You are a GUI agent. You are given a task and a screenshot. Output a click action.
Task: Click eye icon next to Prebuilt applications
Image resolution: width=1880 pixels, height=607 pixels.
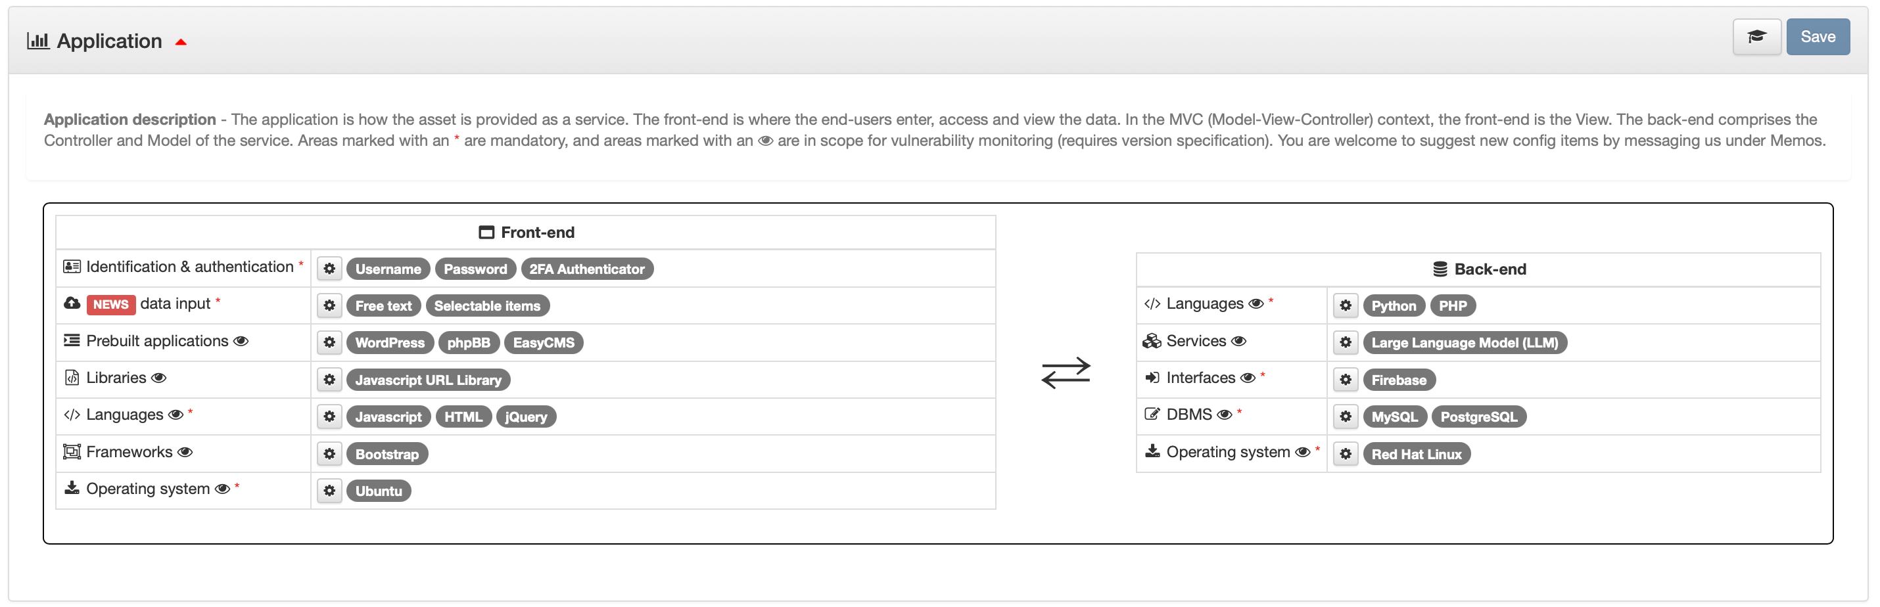tap(241, 342)
